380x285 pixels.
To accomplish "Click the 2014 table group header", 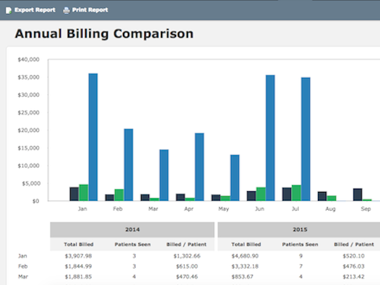I will click(x=132, y=230).
